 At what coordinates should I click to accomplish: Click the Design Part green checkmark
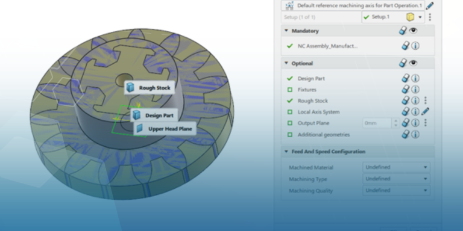[290, 78]
